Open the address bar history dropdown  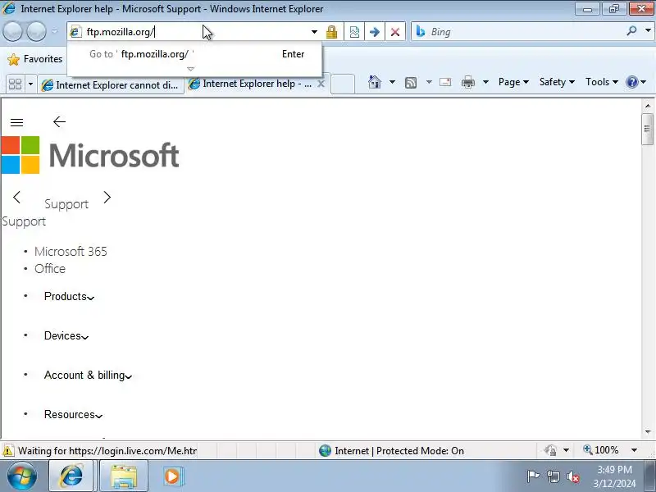[314, 32]
